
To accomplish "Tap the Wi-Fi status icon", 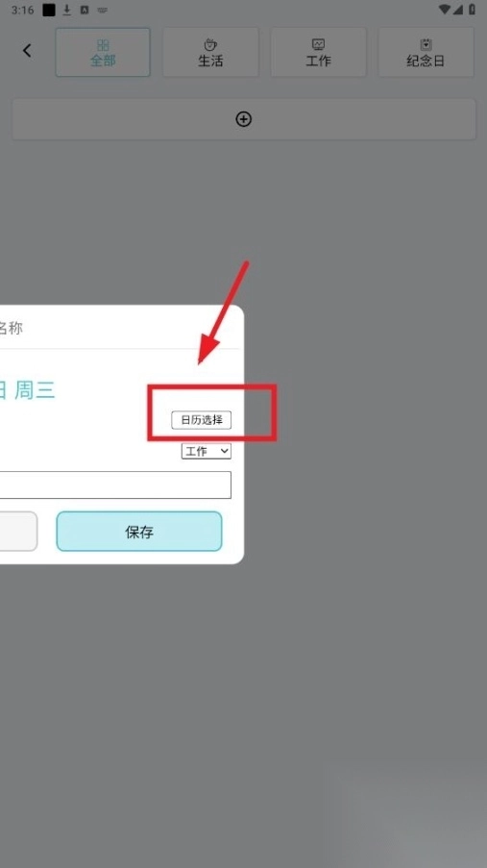I will pyautogui.click(x=445, y=10).
